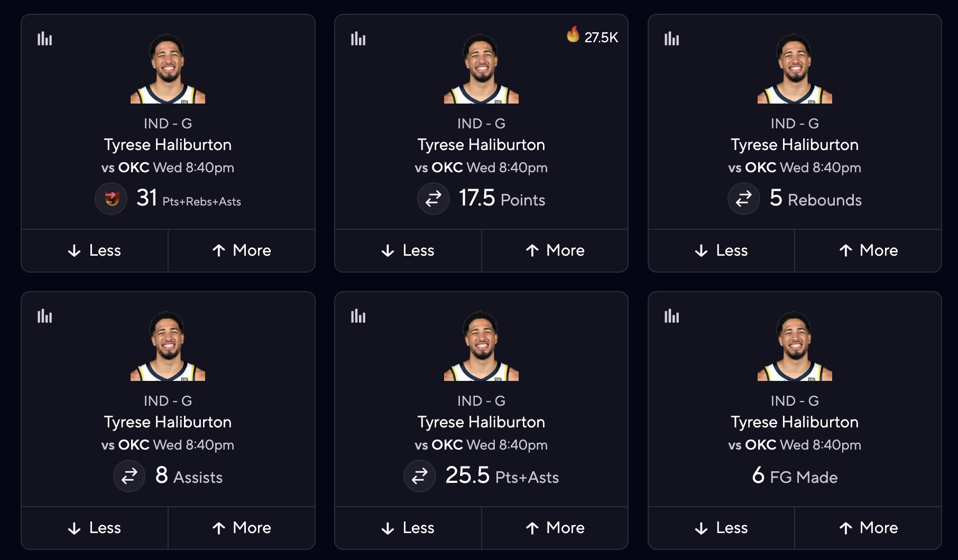The image size is (958, 560).
Task: Open chart icon on the 25.5 Pts+Asts card
Action: click(358, 316)
